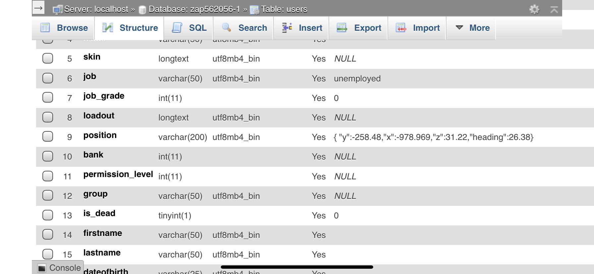Screen dimensions: 594x274
Task: Check the permission_level column checkbox
Action: [48, 176]
